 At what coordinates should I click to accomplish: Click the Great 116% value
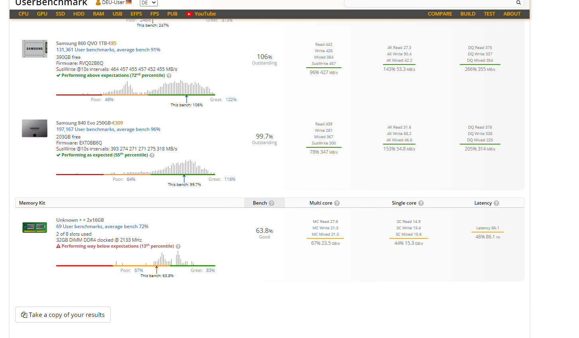click(x=230, y=180)
